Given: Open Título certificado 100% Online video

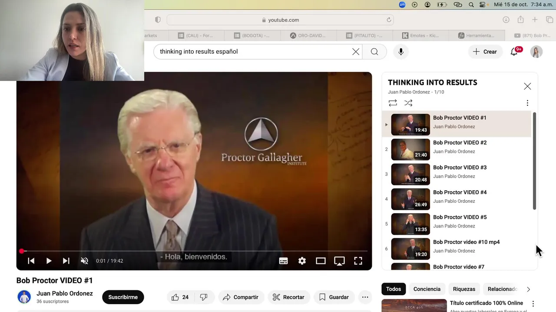Looking at the screenshot, I should click(486, 303).
